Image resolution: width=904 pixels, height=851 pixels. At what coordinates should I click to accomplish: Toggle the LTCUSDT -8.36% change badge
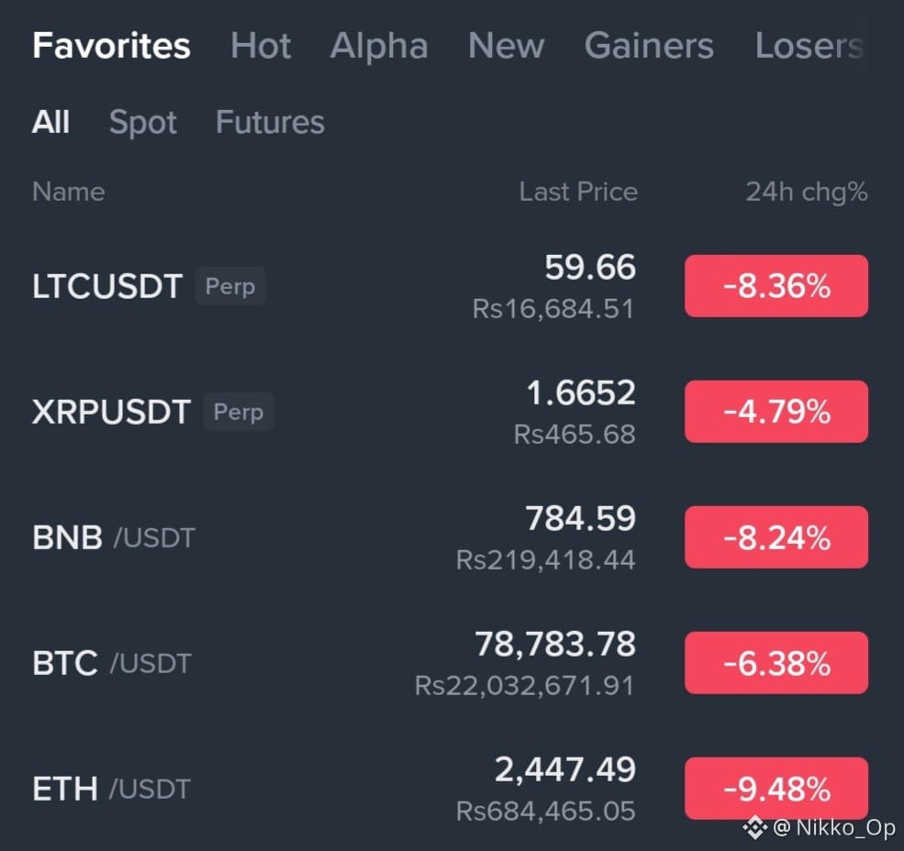776,286
